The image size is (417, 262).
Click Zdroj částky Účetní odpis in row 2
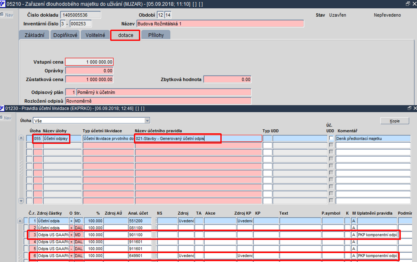53,228
